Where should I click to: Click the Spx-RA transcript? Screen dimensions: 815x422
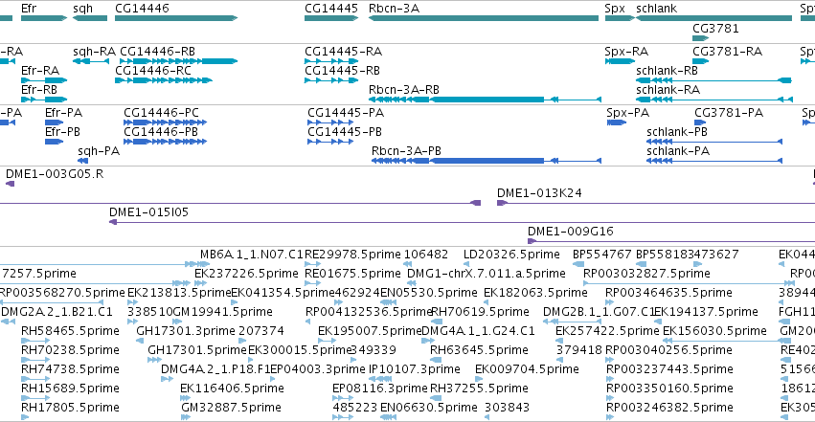pyautogui.click(x=620, y=61)
